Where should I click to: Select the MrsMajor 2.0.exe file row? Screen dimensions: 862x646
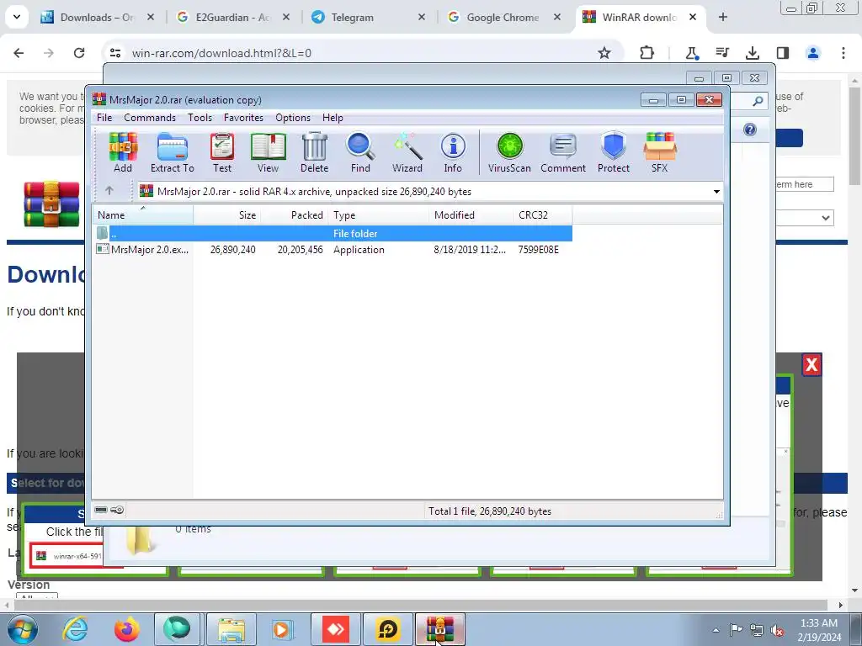[332, 249]
